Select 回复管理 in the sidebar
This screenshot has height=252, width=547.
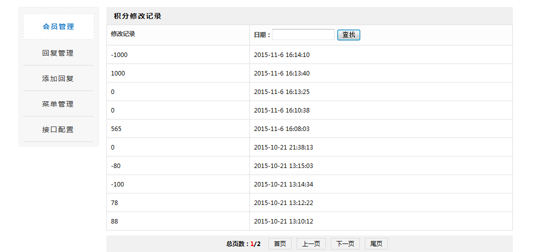(x=58, y=53)
